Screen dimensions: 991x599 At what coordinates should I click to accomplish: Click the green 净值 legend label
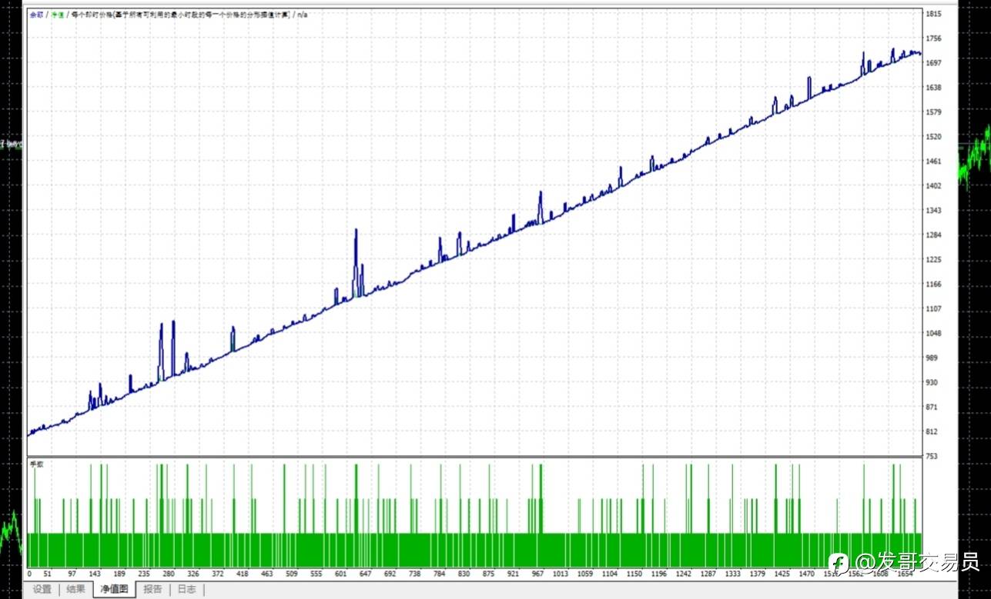(x=57, y=15)
